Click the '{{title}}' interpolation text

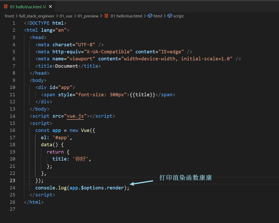142,94
